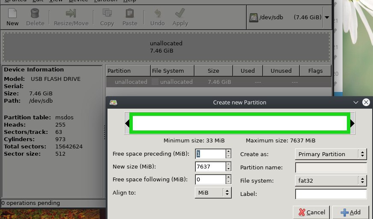Image resolution: width=373 pixels, height=219 pixels.
Task: Close the Create new Partition dialog
Action: point(366,102)
